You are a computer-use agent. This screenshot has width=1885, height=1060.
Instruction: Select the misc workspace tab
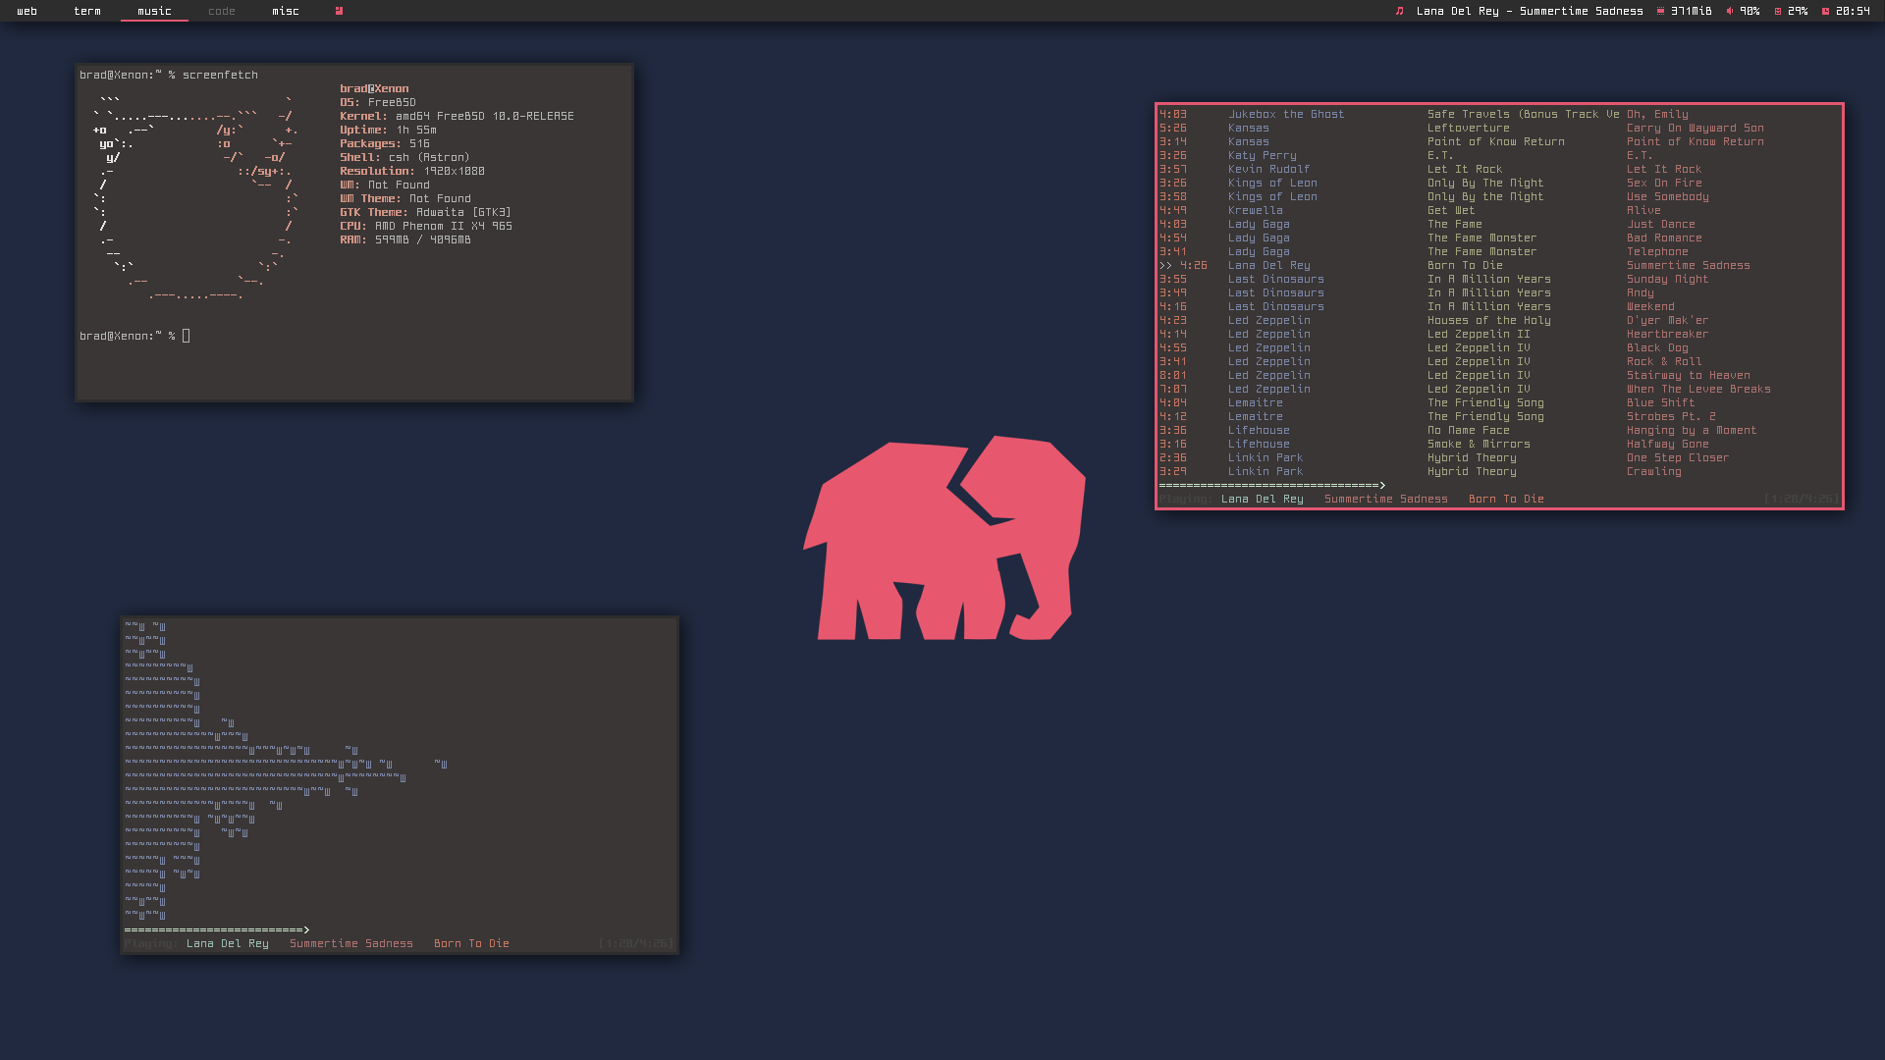coord(286,11)
